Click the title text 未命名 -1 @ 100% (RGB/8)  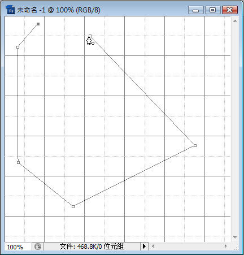[x=59, y=10]
